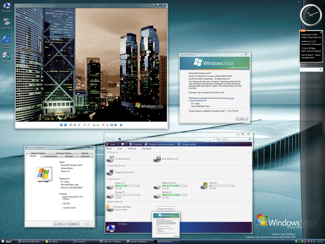Open the Printers and Faxes system folder
Screen dimensions: 325x244
click(x=110, y=208)
